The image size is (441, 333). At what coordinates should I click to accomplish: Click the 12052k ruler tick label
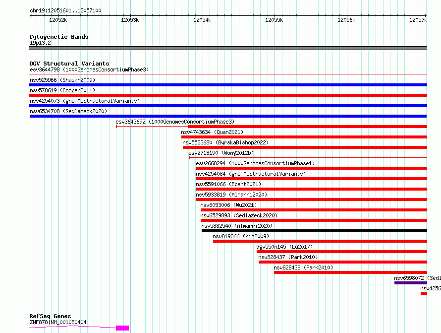(x=58, y=20)
